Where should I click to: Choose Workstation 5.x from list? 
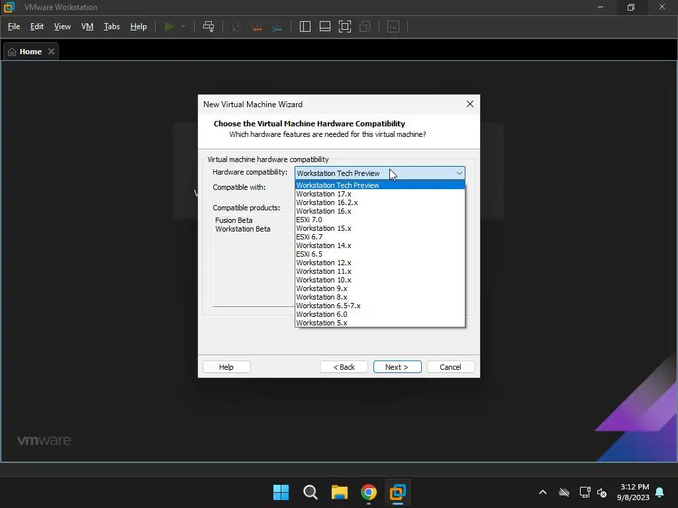coord(379,323)
